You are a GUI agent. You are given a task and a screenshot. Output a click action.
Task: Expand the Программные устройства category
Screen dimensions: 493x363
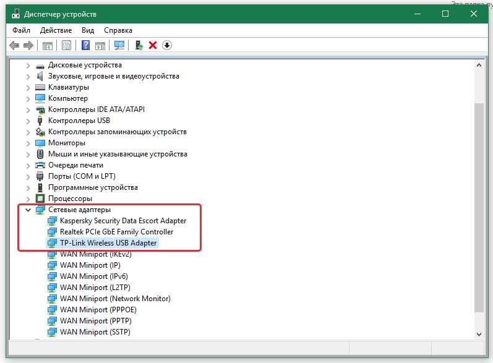[28, 188]
